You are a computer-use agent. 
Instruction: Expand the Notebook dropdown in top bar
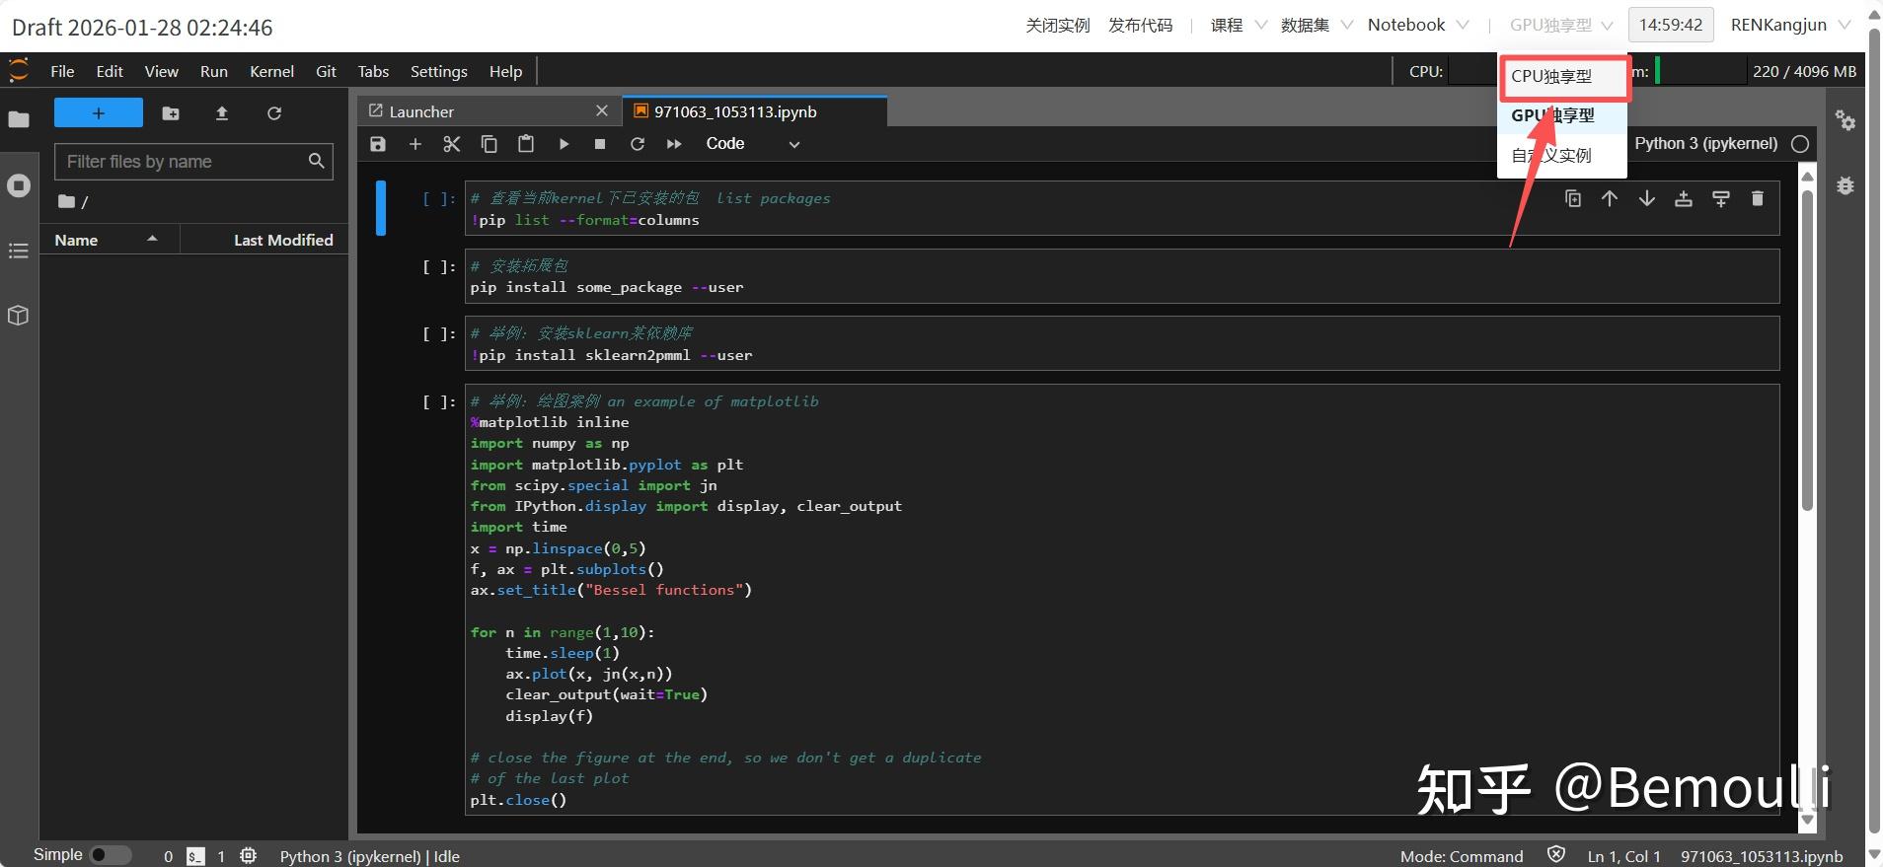point(1418,26)
